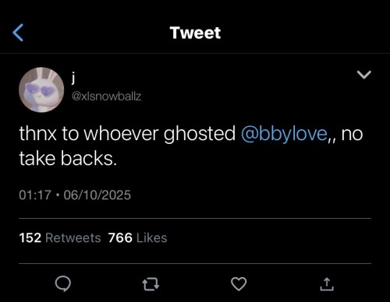Open the Retweets label list
Viewport: 390px width, 302px height.
[73, 237]
